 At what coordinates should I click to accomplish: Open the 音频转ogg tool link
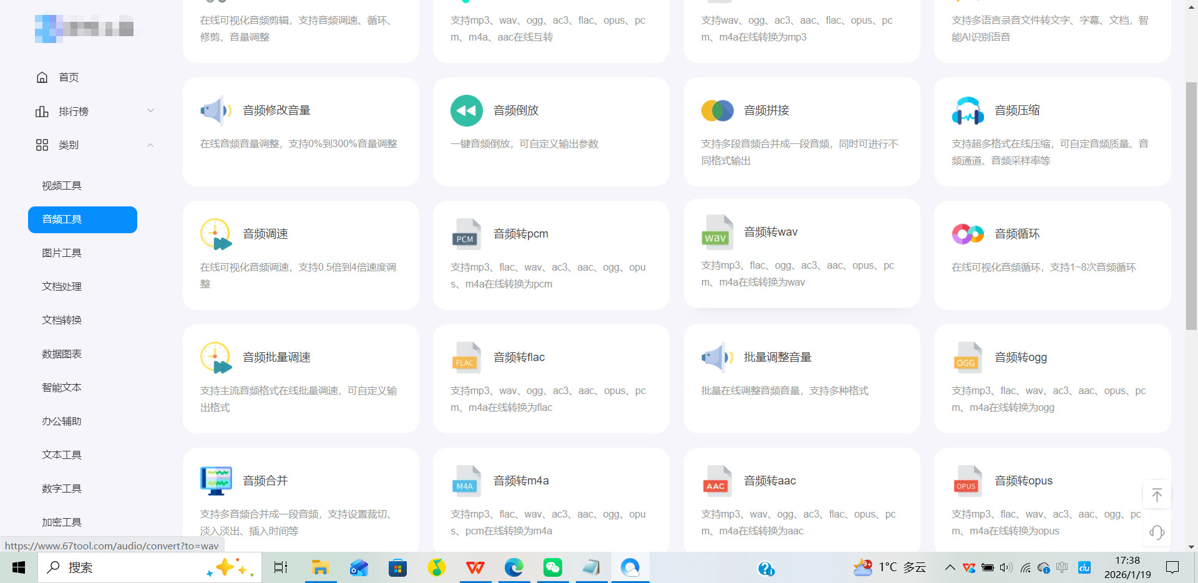1020,358
